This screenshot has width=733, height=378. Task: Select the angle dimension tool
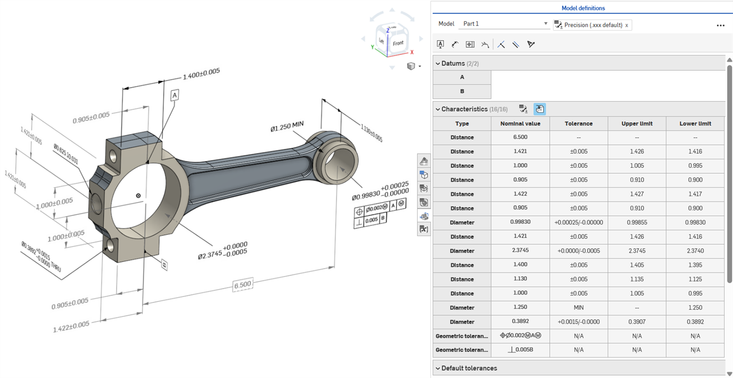point(501,44)
